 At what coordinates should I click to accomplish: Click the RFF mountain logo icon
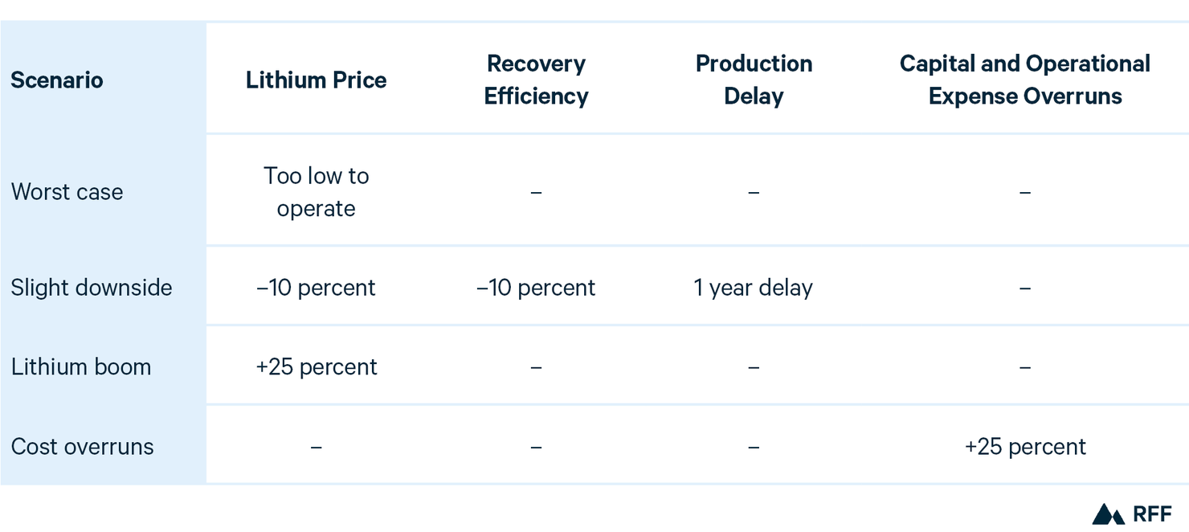tap(1108, 514)
